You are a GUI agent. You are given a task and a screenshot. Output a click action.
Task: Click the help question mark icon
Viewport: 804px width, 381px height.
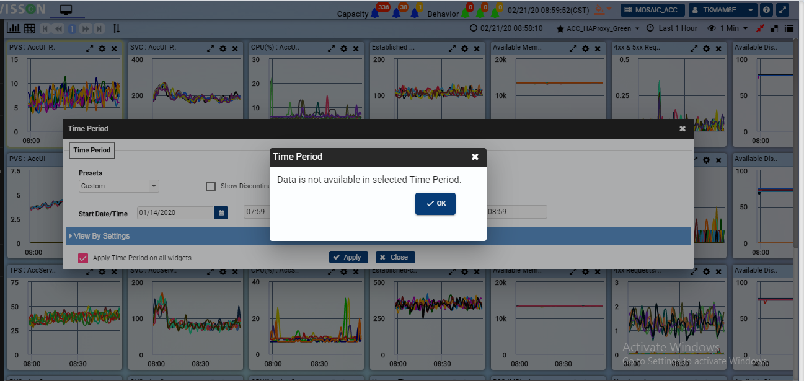(767, 11)
